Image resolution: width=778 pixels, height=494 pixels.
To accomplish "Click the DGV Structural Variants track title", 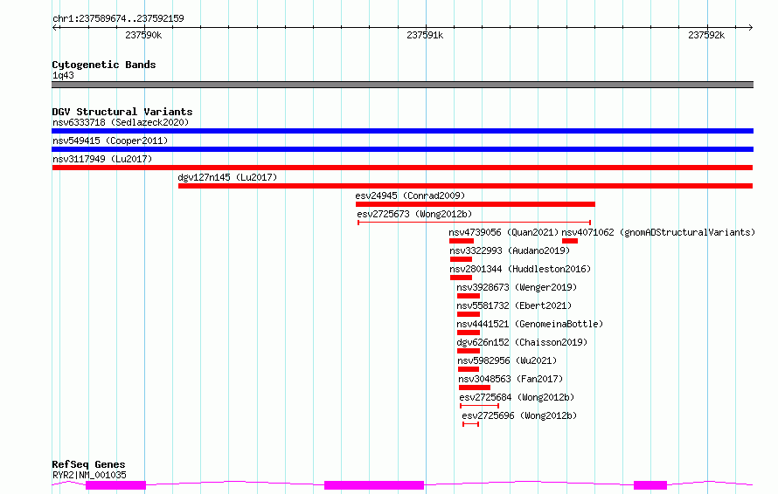I will [x=122, y=112].
